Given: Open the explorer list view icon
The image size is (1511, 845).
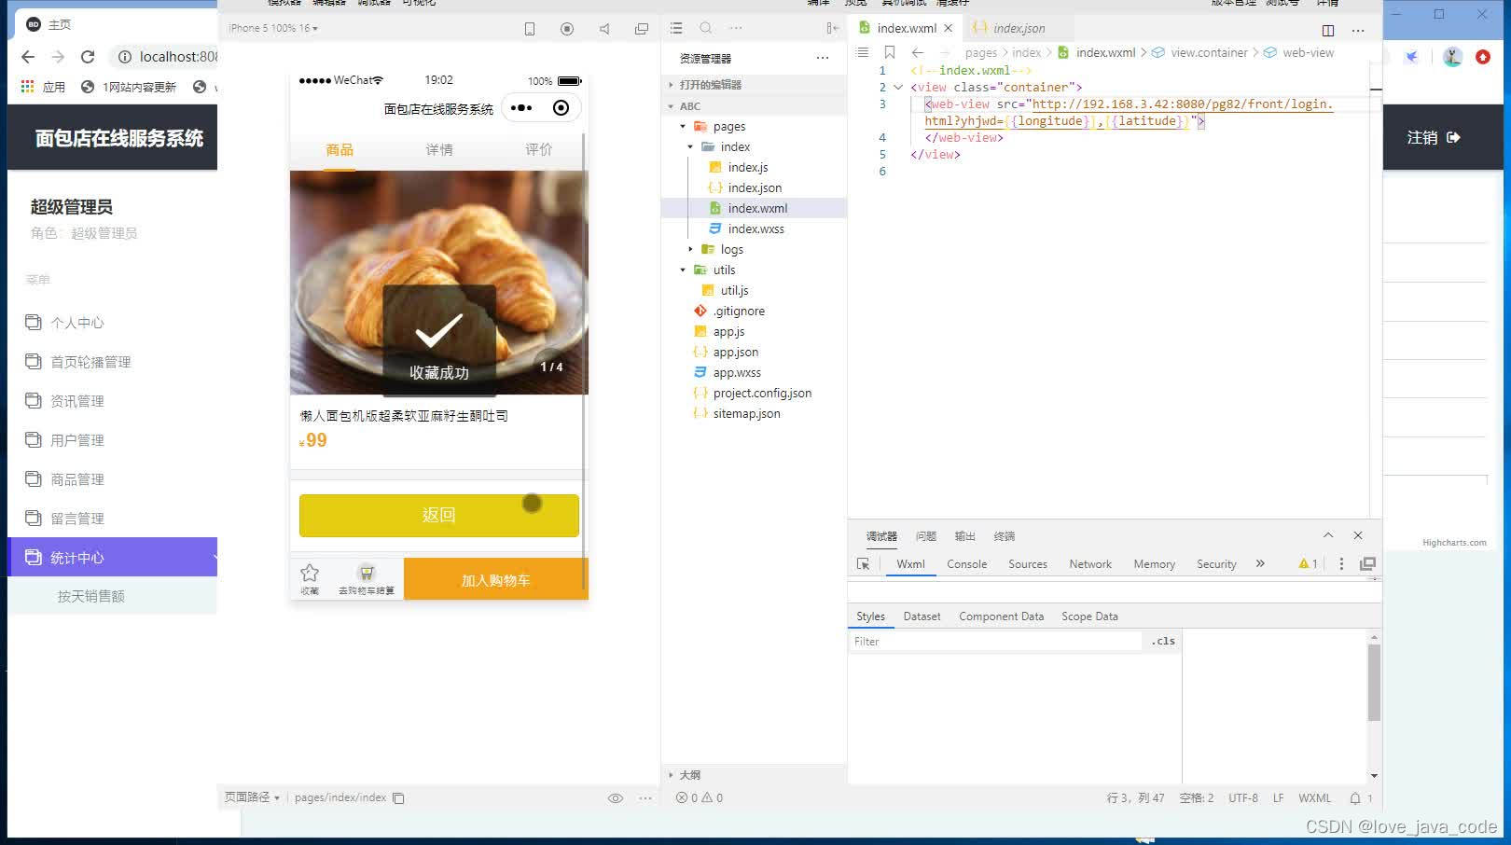Looking at the screenshot, I should coord(676,28).
